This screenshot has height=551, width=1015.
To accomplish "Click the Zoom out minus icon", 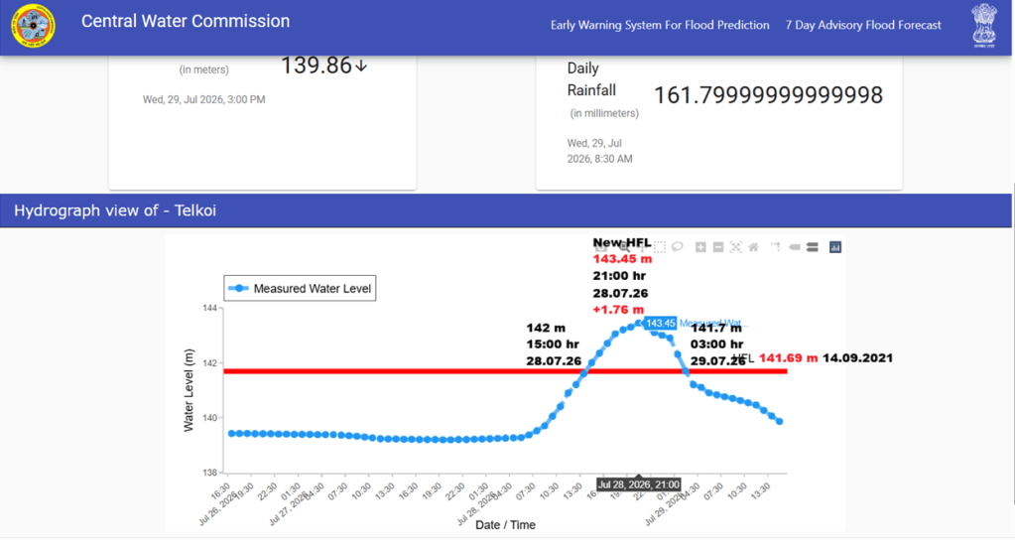I will click(x=718, y=246).
